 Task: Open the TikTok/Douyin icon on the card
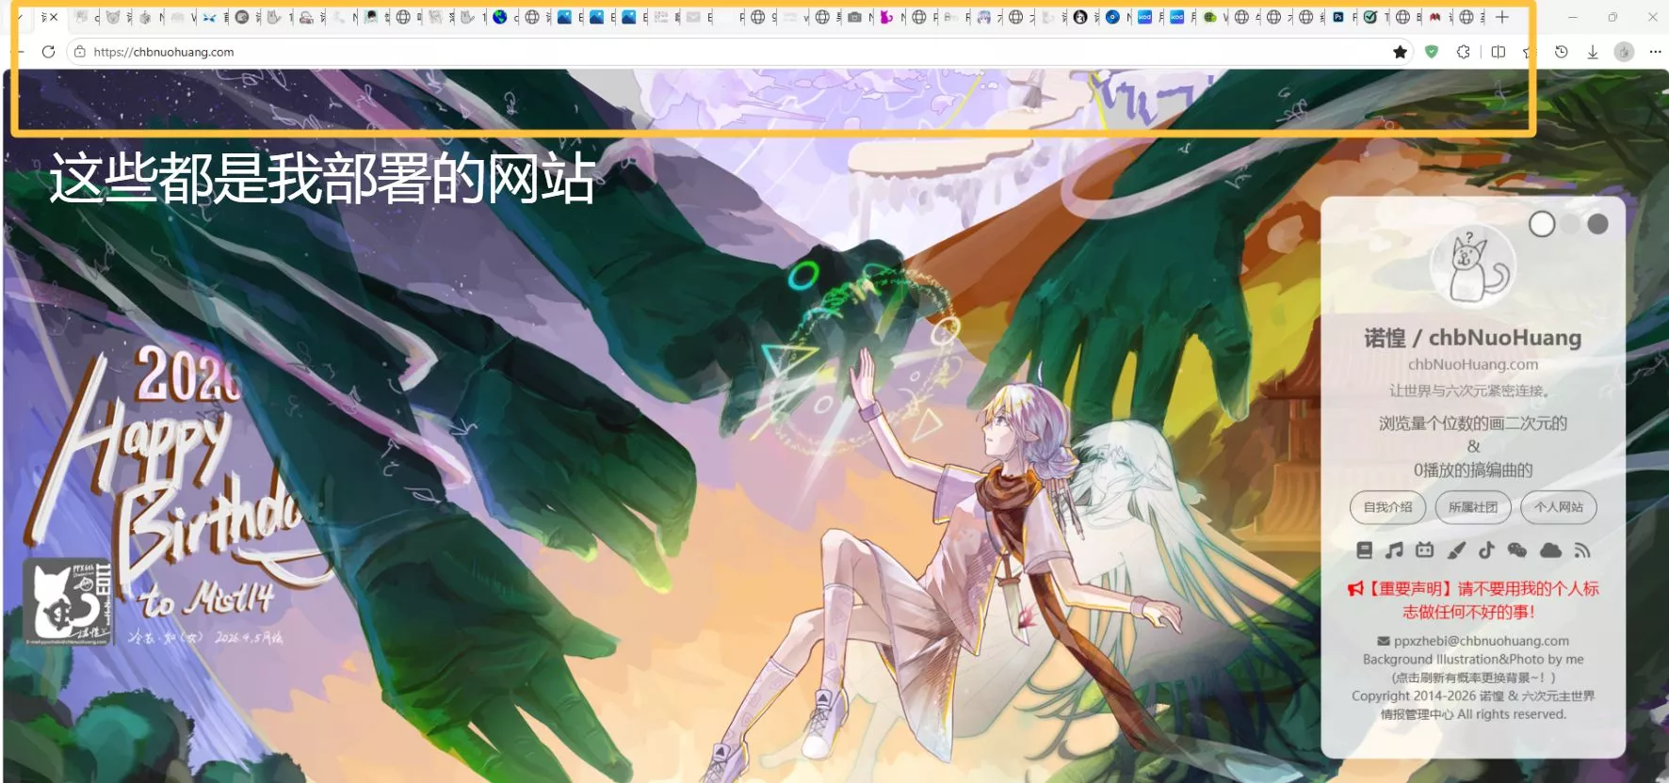click(x=1486, y=551)
